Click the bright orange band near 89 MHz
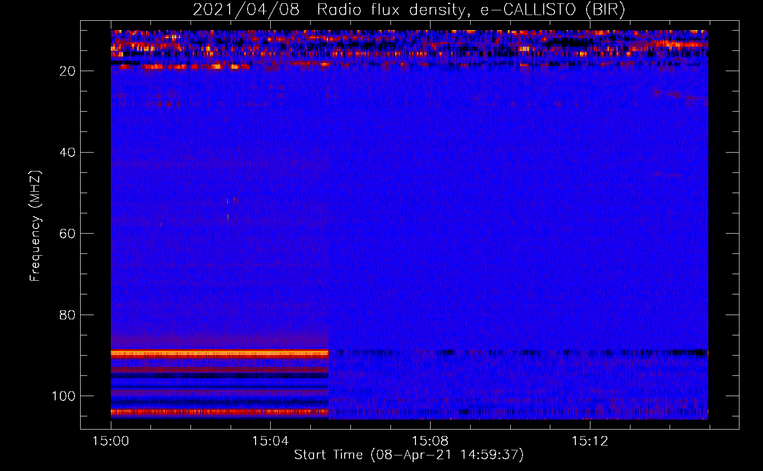The width and height of the screenshot is (763, 471). (x=220, y=354)
